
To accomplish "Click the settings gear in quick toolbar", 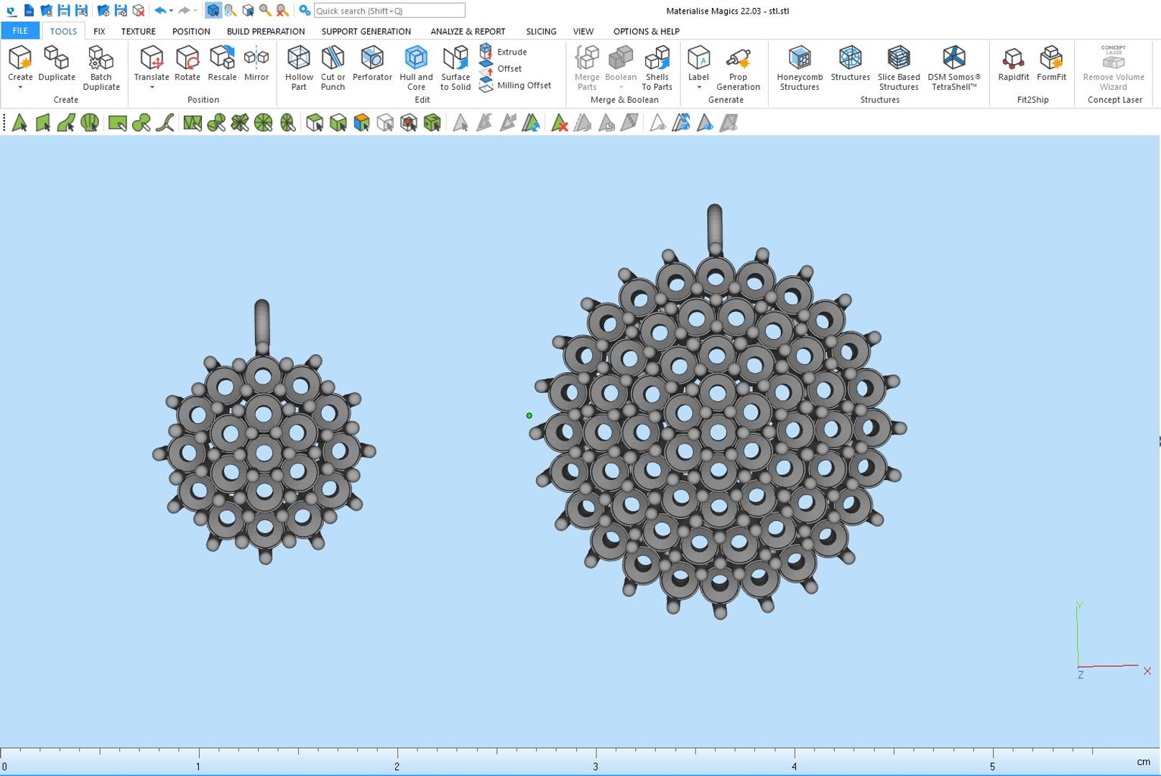I will [305, 10].
